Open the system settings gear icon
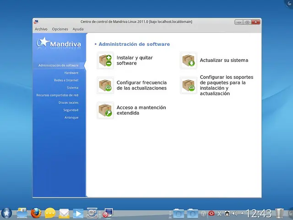This screenshot has width=293, height=220. pyautogui.click(x=92, y=213)
